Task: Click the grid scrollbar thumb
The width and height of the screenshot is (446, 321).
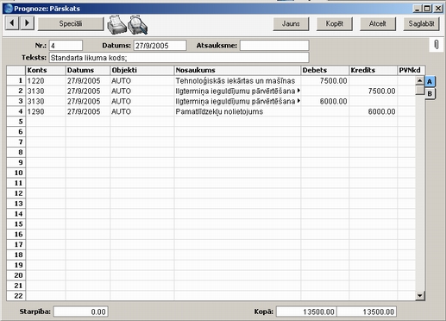Action: coord(420,90)
